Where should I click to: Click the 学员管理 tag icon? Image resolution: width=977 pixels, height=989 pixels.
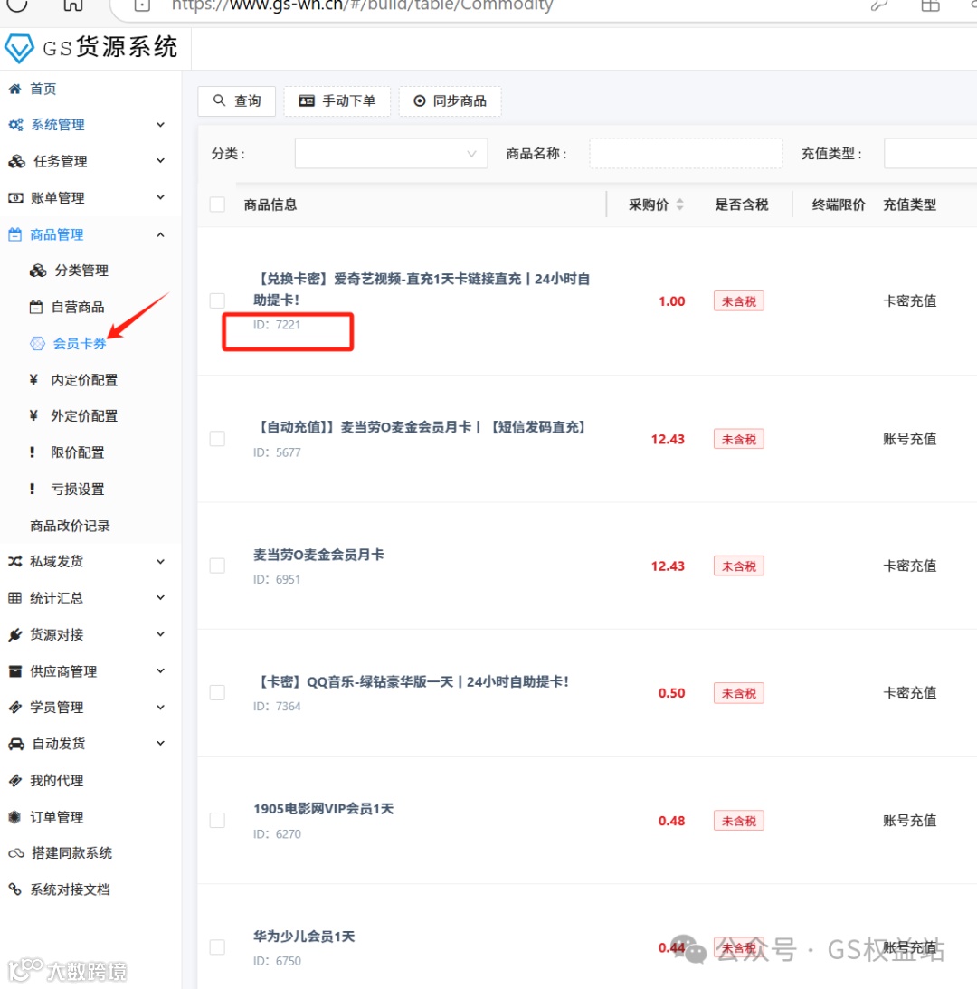tap(15, 708)
